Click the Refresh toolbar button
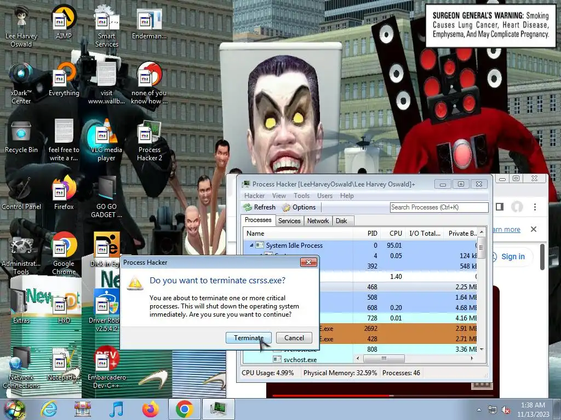This screenshot has width=561, height=420. pos(260,207)
